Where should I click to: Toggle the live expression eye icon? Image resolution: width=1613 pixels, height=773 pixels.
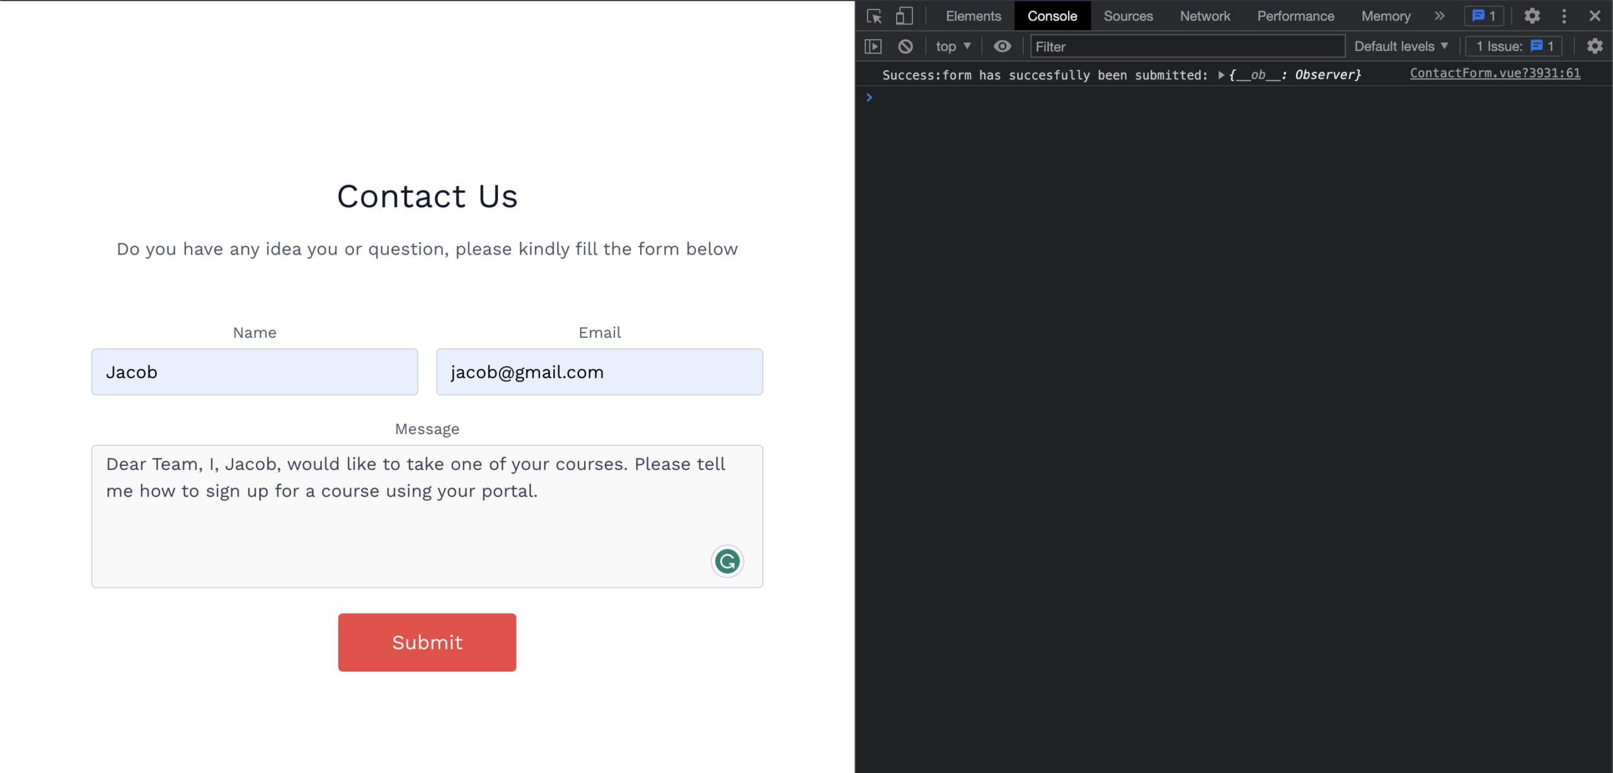click(1002, 46)
